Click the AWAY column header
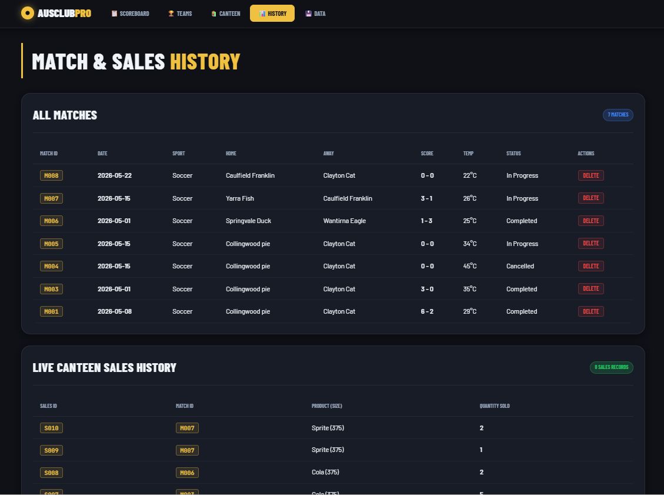Viewport: 664px width, 495px height. coord(329,154)
